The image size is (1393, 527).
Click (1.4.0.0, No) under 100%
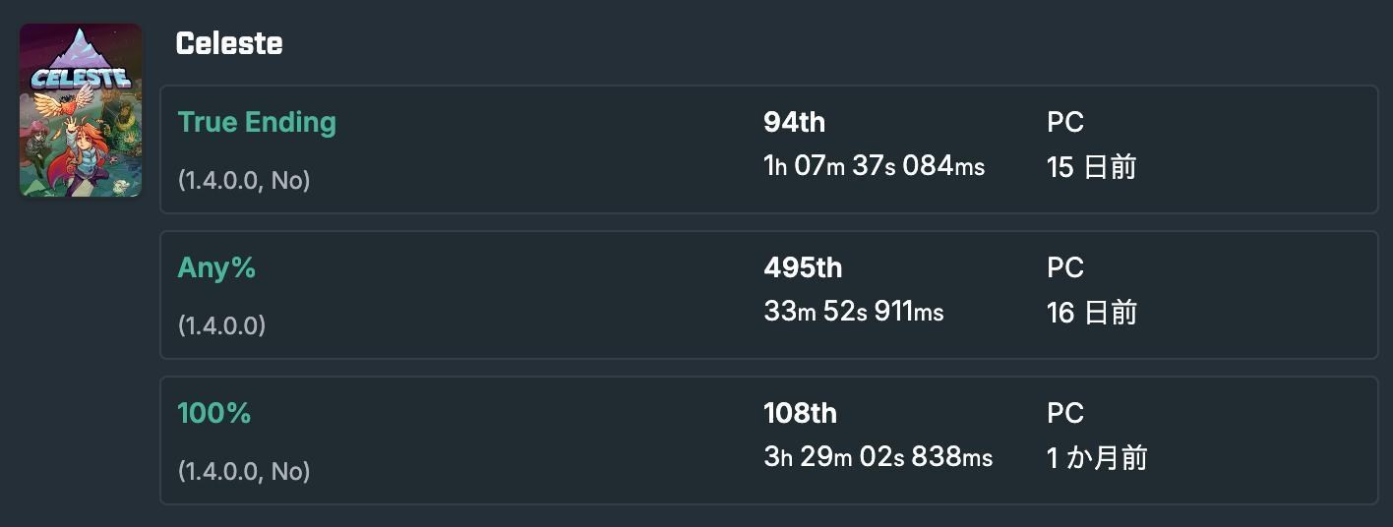[244, 471]
